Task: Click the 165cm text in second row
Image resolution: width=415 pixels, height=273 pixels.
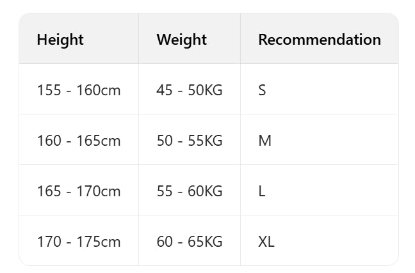Action: 99,141
